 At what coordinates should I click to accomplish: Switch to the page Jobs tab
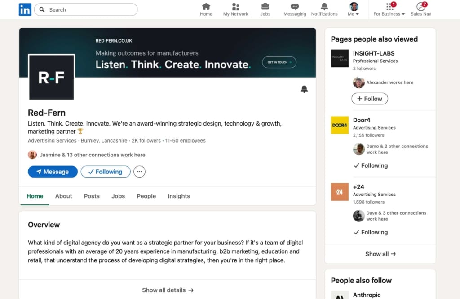(118, 196)
